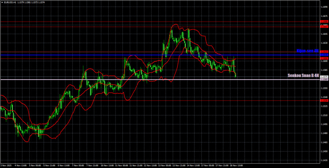Click the red 1.1615 price tag

(324, 52)
